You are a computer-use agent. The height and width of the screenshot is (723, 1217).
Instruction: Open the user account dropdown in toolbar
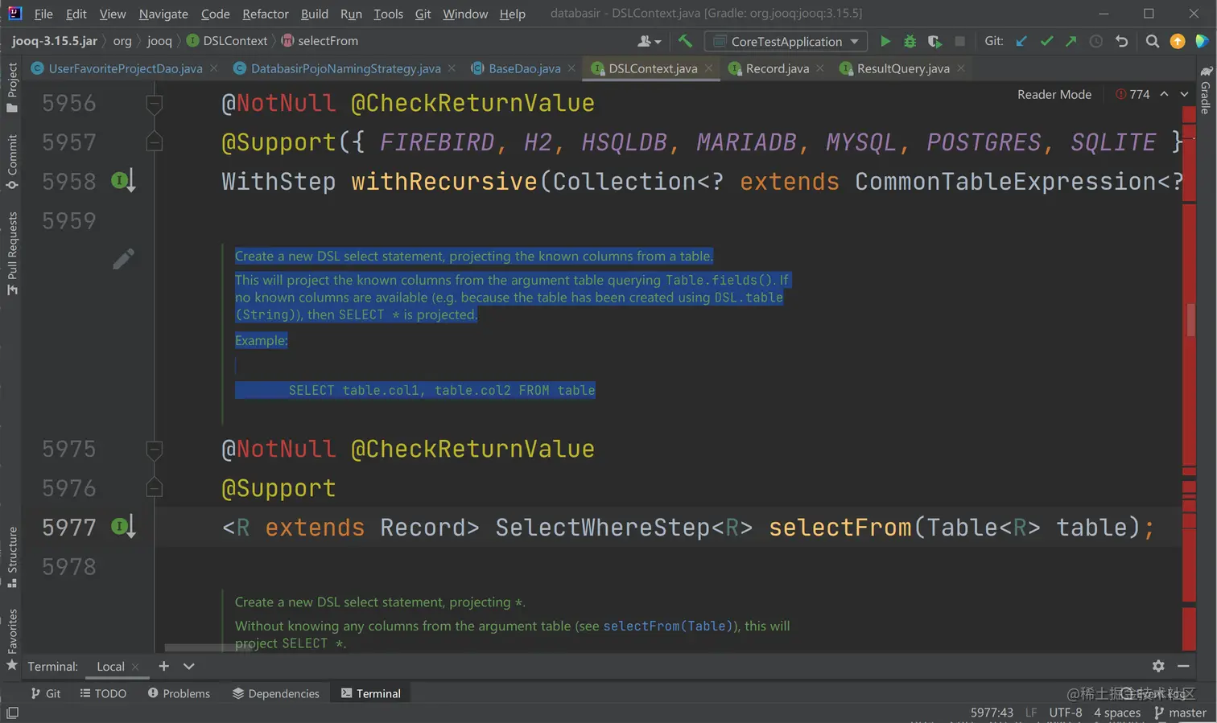[x=649, y=41]
